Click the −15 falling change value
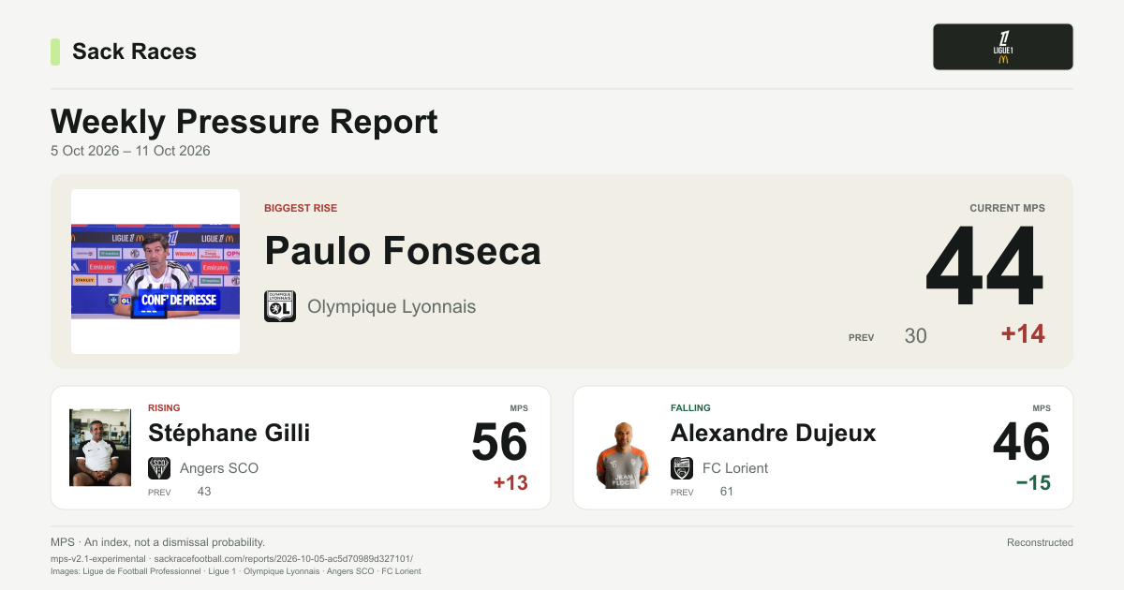 click(1033, 483)
